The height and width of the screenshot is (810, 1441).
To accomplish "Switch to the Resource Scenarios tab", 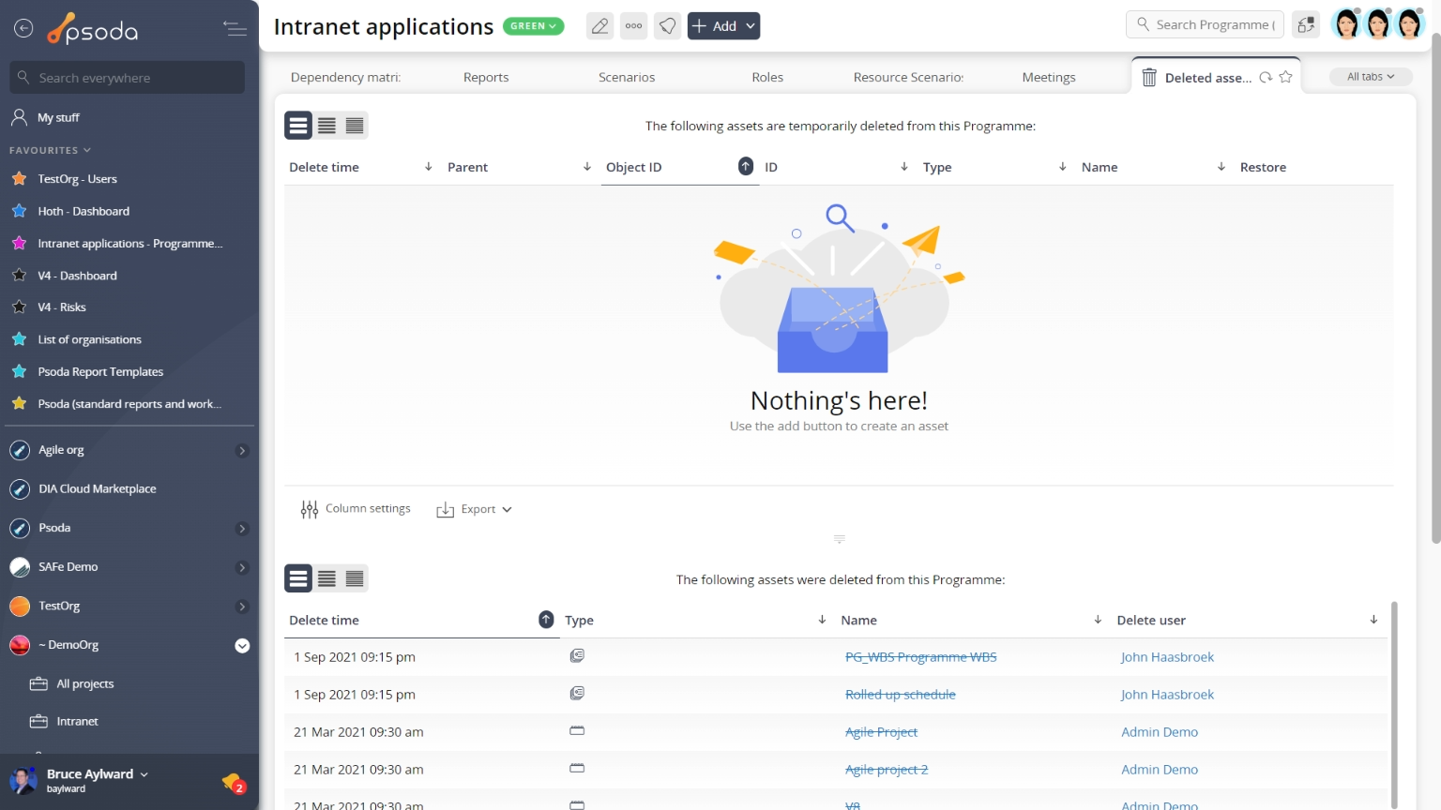I will [x=908, y=78].
